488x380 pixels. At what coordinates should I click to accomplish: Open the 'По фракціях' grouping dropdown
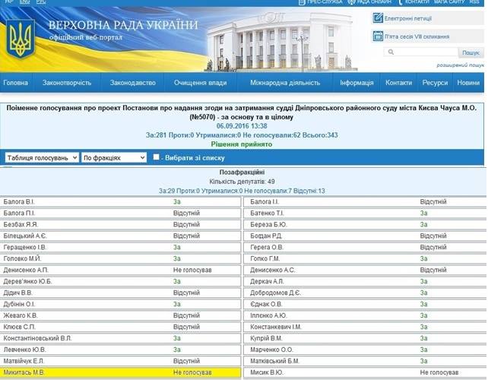tap(114, 158)
